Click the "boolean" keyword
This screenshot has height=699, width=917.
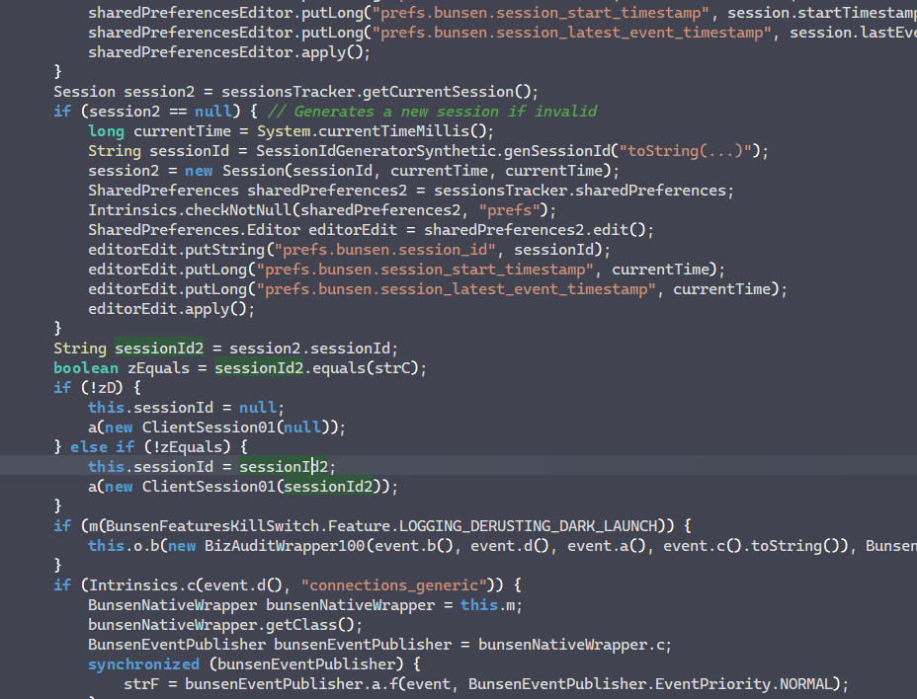[86, 368]
